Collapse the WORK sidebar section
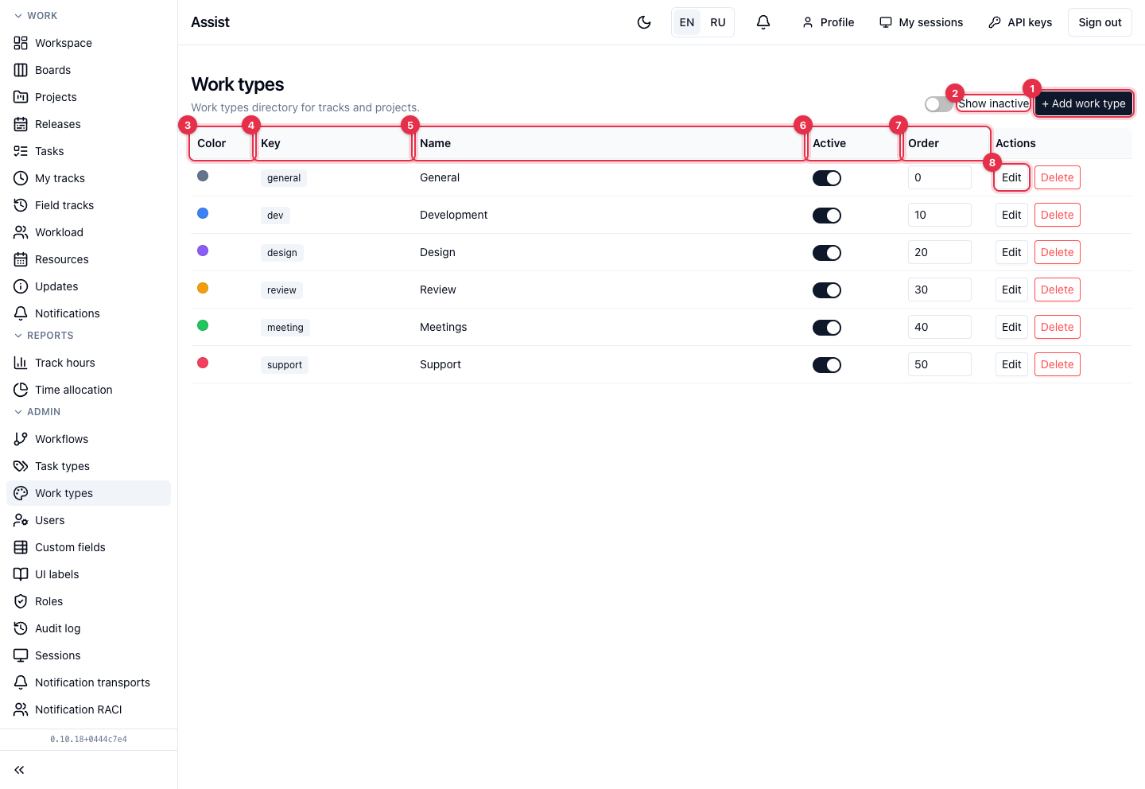1145x789 pixels. click(36, 16)
